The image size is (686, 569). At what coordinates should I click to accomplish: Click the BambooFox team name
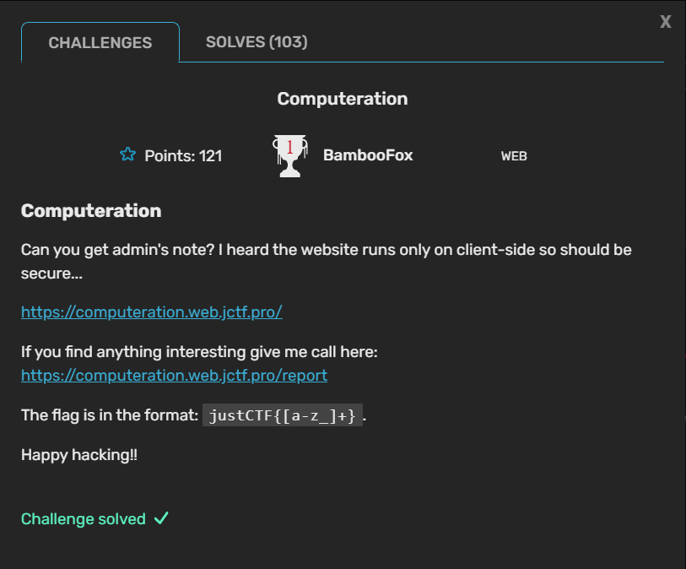[x=368, y=154]
